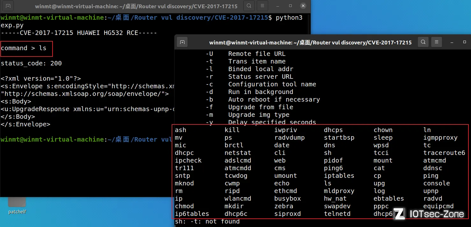Click 'igmpproxy' in the file listing
Image resolution: width=471 pixels, height=227 pixels.
click(x=440, y=138)
